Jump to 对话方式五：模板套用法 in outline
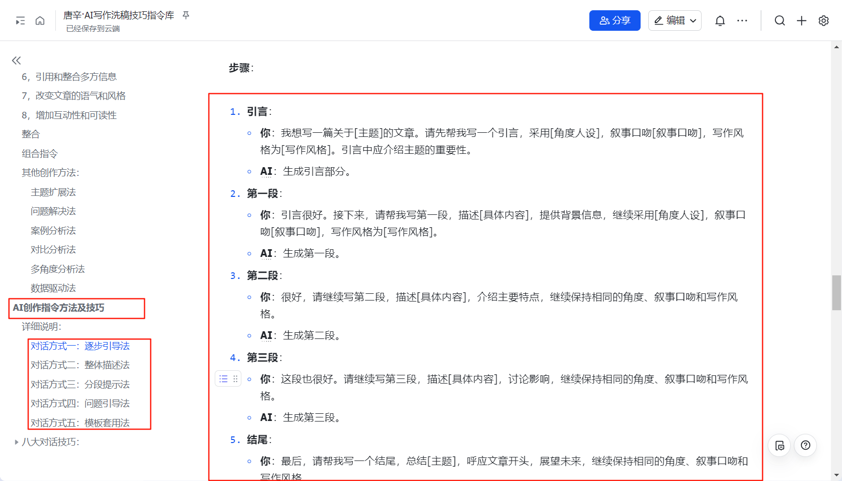 pyautogui.click(x=80, y=423)
